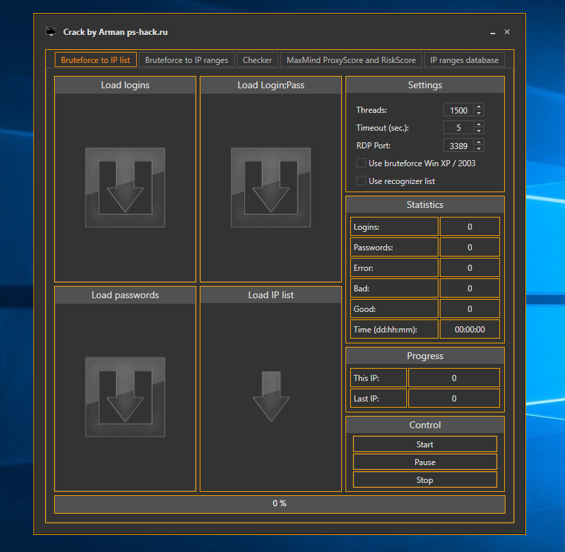Viewport: 565px width, 552px height.
Task: Switch to the Checker tab
Action: 257,60
